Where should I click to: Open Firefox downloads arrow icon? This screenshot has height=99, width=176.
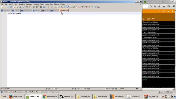[159, 7]
